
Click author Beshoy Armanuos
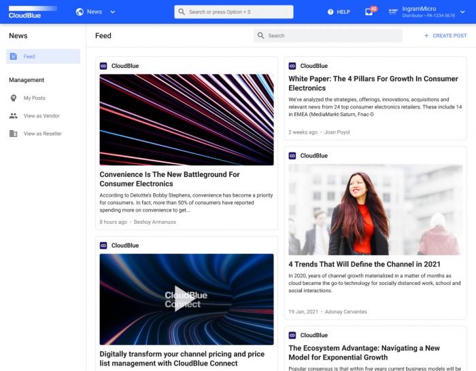[x=155, y=222]
